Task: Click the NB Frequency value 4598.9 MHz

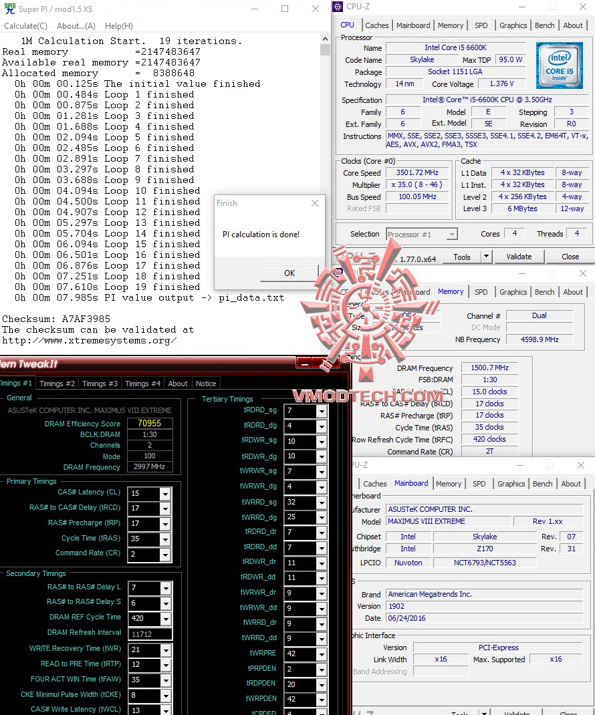Action: (540, 339)
